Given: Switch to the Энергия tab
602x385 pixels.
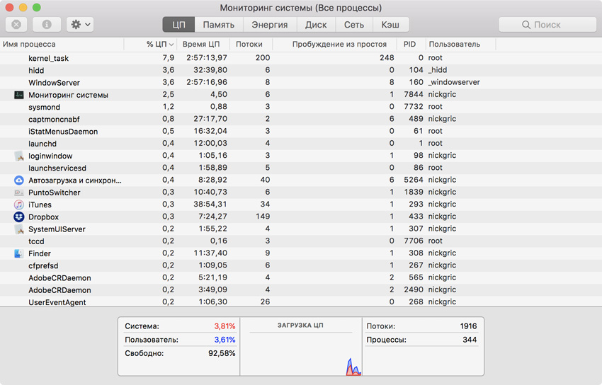Looking at the screenshot, I should [x=269, y=25].
